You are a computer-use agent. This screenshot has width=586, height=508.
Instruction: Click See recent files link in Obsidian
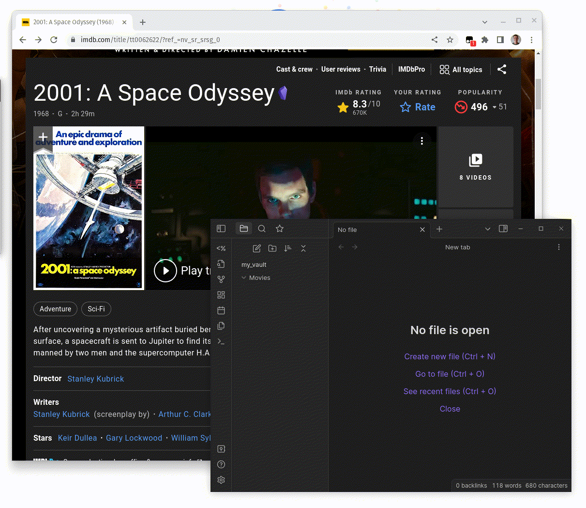(x=450, y=391)
